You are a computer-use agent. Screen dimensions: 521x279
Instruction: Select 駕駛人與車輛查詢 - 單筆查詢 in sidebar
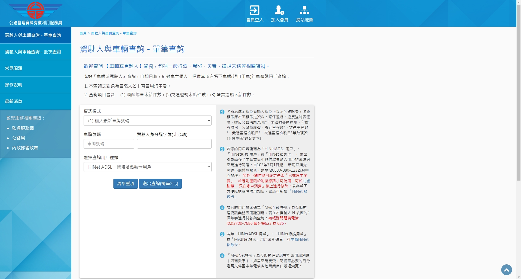36,35
